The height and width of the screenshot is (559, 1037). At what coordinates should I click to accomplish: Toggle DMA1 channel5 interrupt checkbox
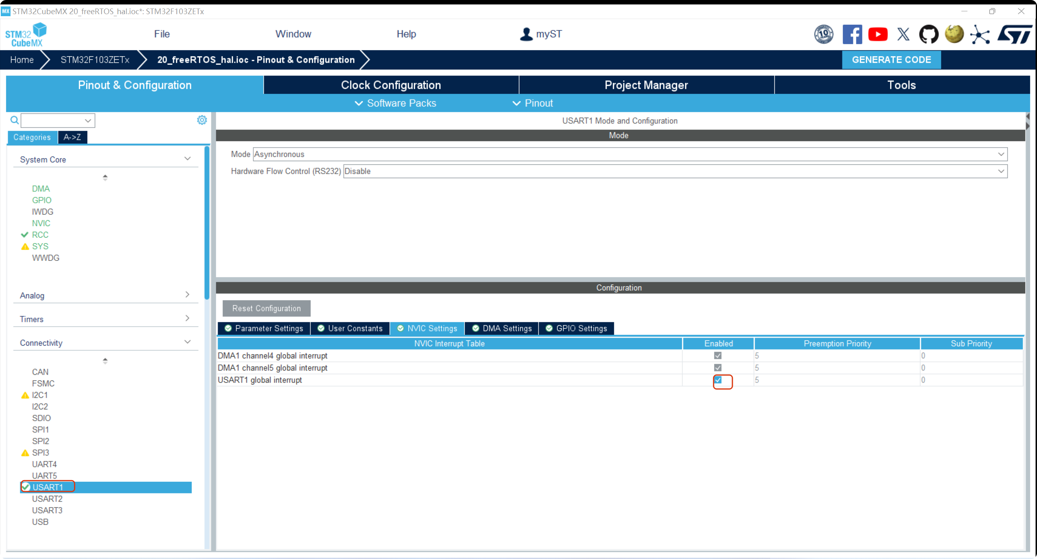[x=718, y=368]
